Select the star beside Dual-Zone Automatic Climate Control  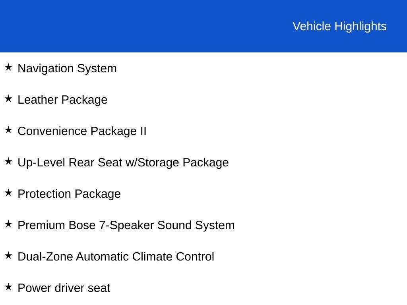[x=8, y=256]
